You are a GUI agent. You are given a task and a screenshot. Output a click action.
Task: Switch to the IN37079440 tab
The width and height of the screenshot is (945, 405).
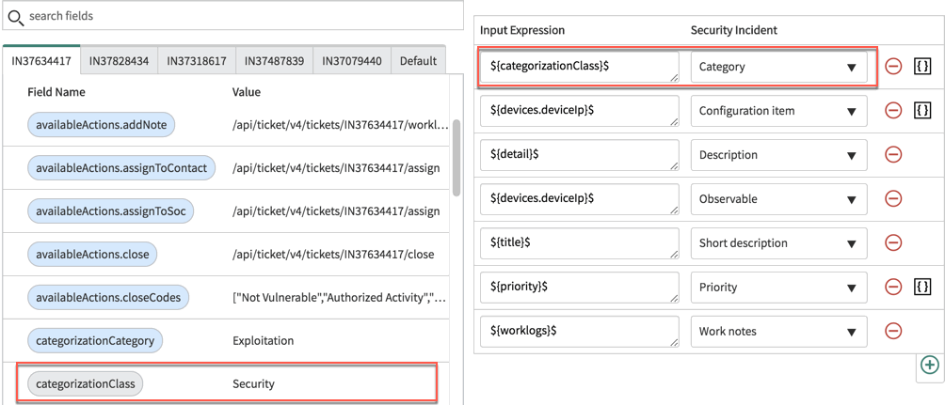(x=351, y=61)
